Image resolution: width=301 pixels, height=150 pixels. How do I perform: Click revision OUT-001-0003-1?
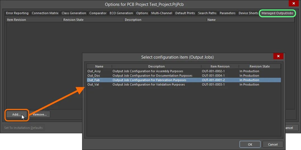(213, 84)
